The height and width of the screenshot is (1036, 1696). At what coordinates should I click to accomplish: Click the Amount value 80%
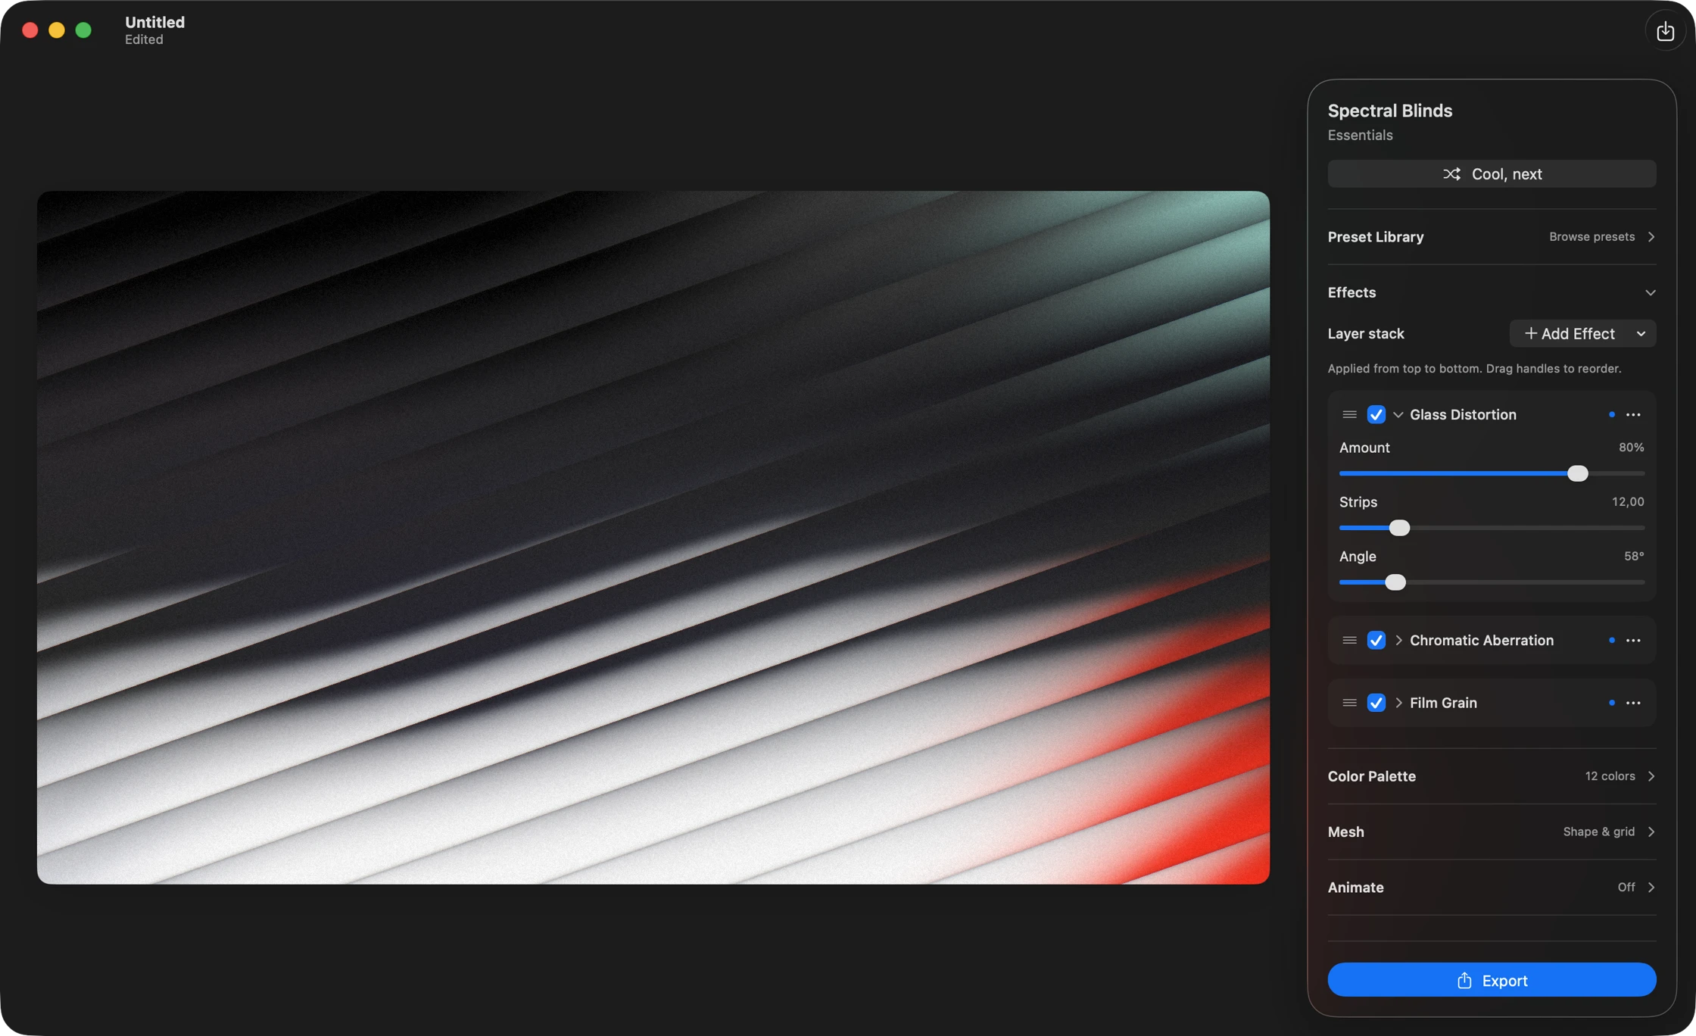pos(1631,448)
